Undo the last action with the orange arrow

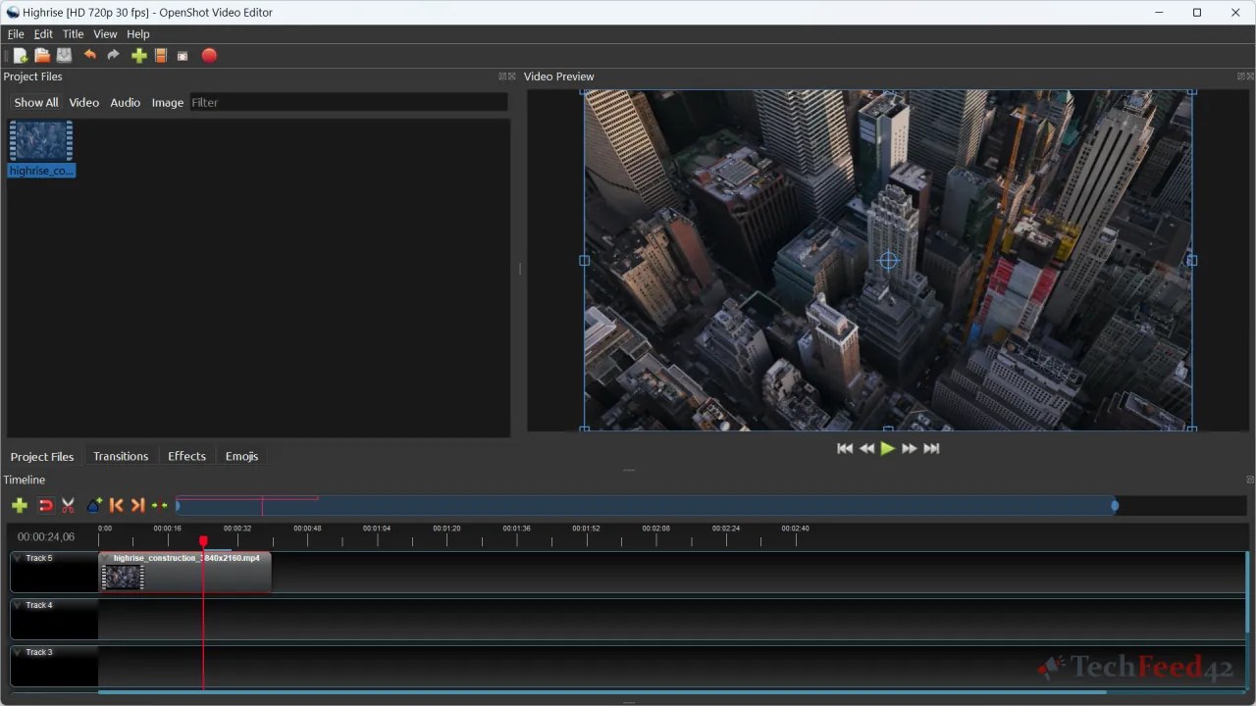coord(90,56)
